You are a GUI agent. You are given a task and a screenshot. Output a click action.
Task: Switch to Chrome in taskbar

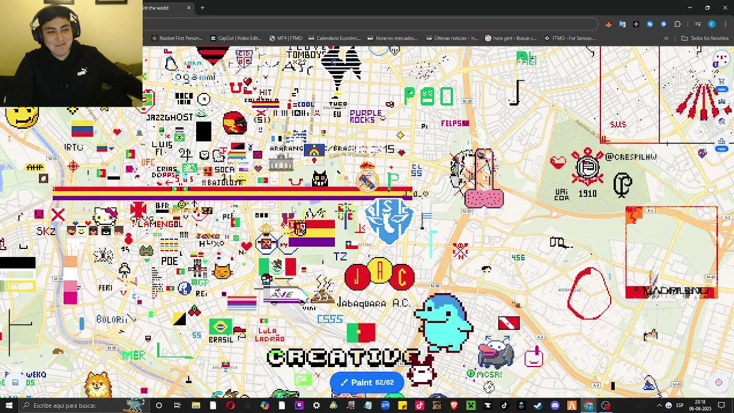point(588,406)
